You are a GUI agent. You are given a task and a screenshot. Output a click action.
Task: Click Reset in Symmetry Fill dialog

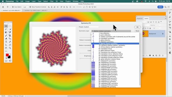(x=137, y=31)
